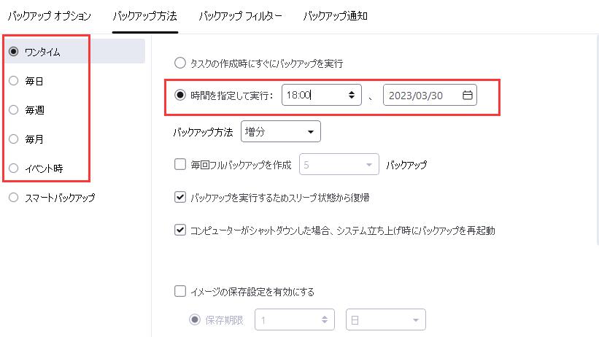Choose スマートバックアップ option
This screenshot has width=599, height=337.
tap(13, 198)
